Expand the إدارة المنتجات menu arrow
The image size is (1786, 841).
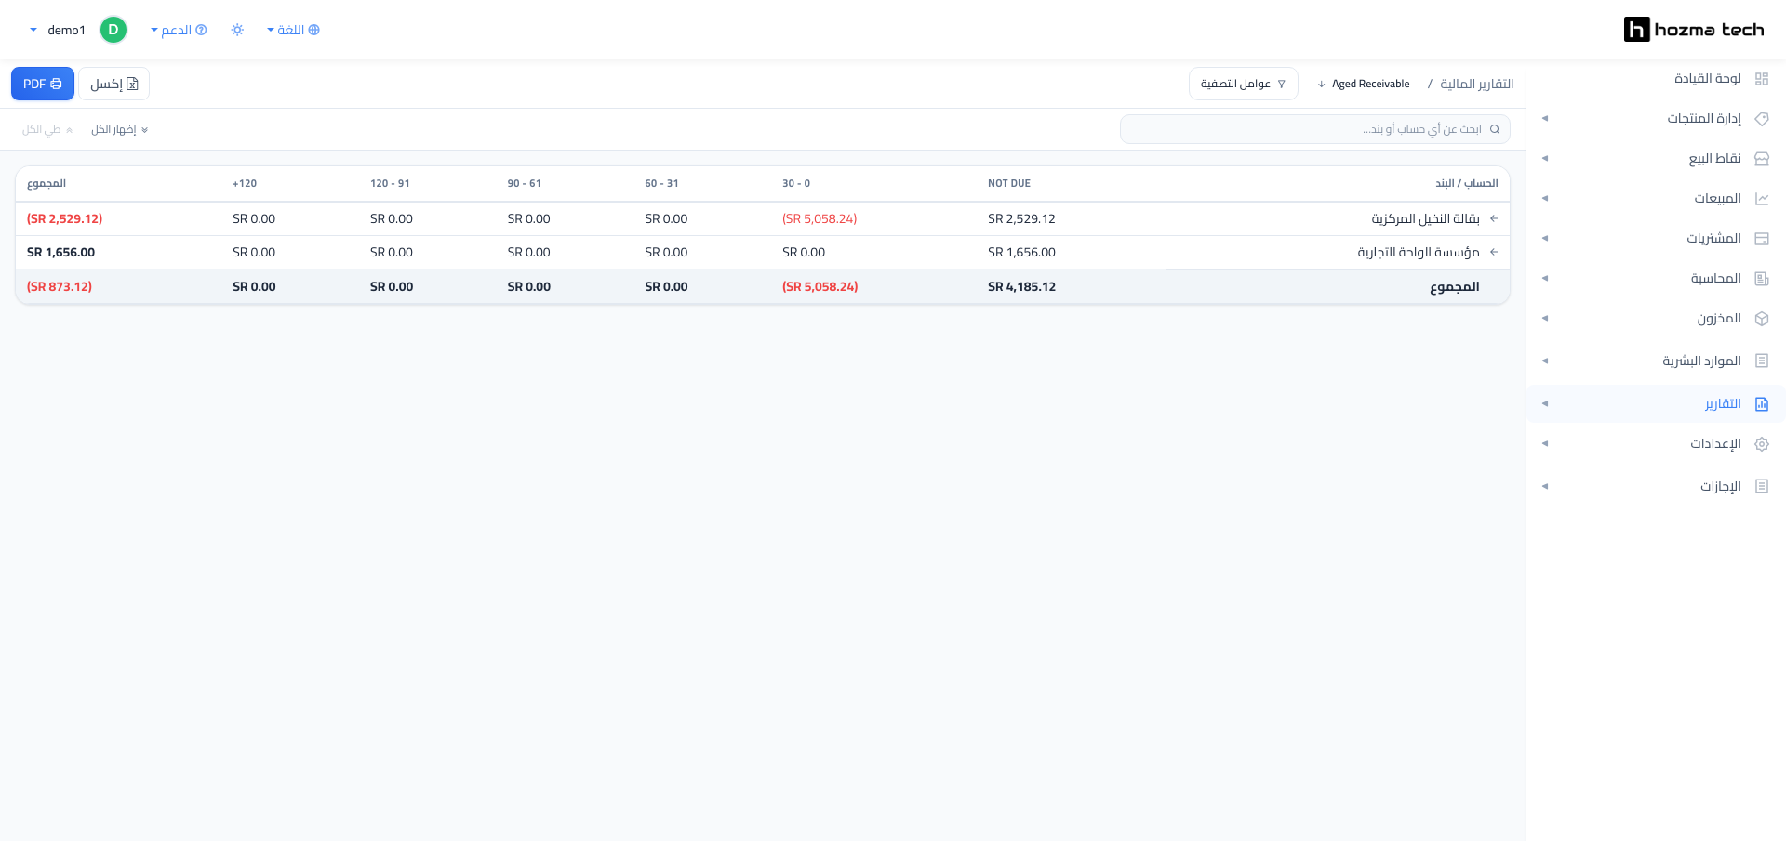[1545, 118]
